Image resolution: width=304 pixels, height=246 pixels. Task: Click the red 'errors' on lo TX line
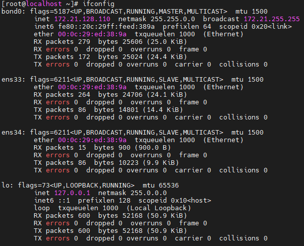tap(58, 238)
